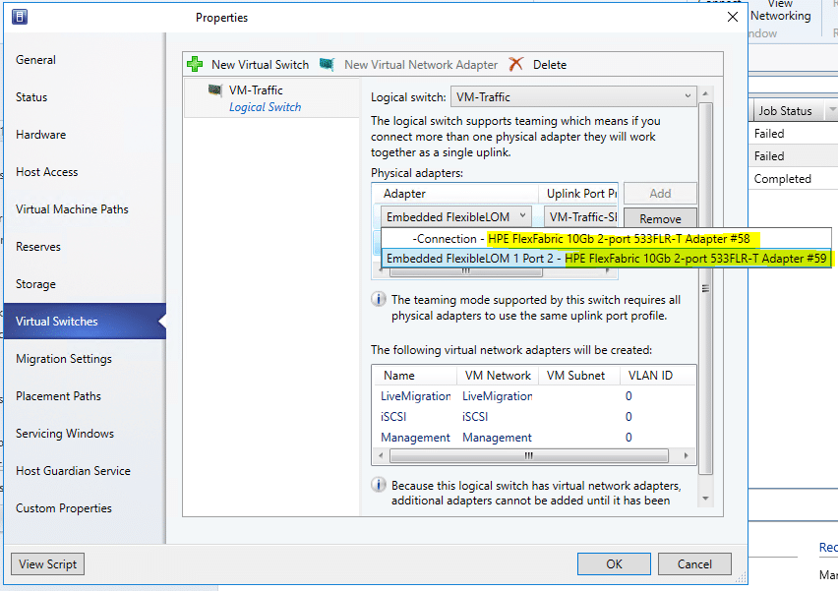This screenshot has width=838, height=591.
Task: Click the VM Network column header
Action: pyautogui.click(x=498, y=375)
